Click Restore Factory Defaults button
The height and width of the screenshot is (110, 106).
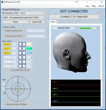tap(17, 104)
